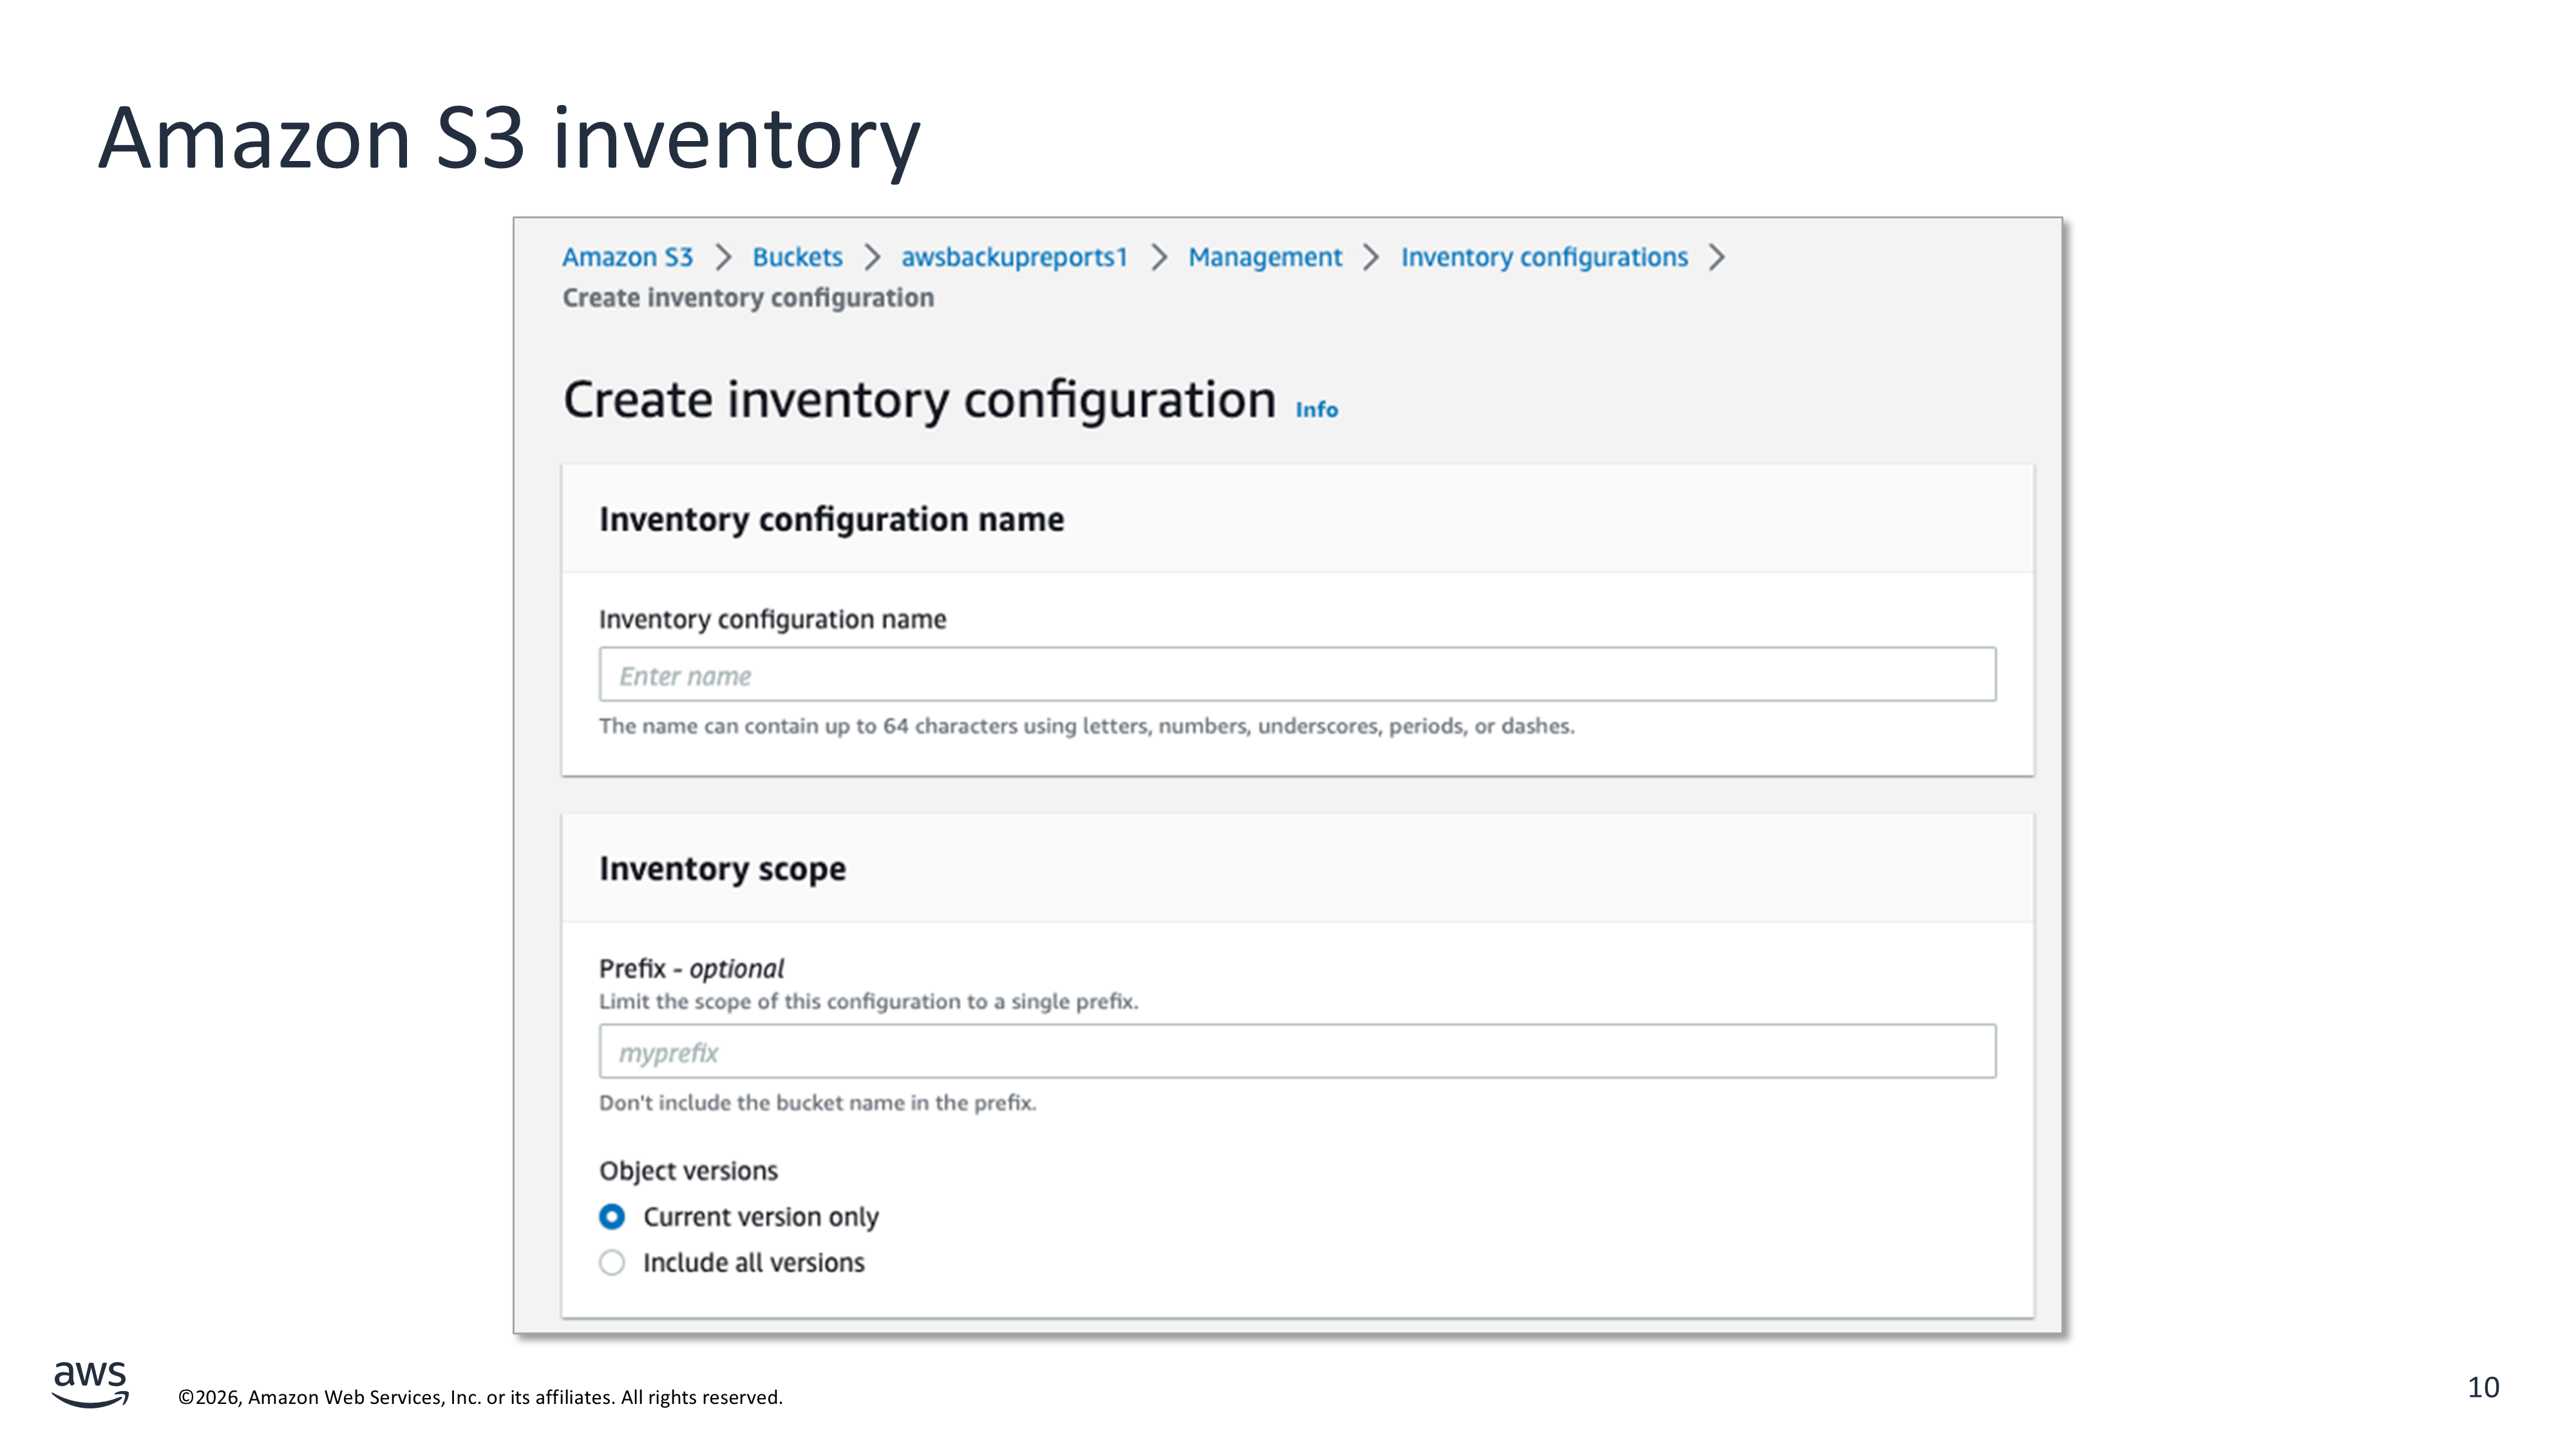Viewport: 2576px width, 1449px height.
Task: Go to awsbackupreports1 bucket breadcrumb
Action: click(x=1014, y=257)
